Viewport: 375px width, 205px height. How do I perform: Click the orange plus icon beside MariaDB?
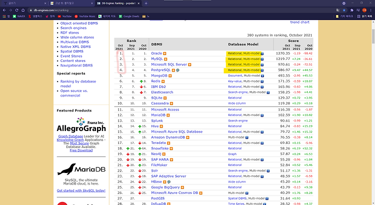pyautogui.click(x=168, y=115)
